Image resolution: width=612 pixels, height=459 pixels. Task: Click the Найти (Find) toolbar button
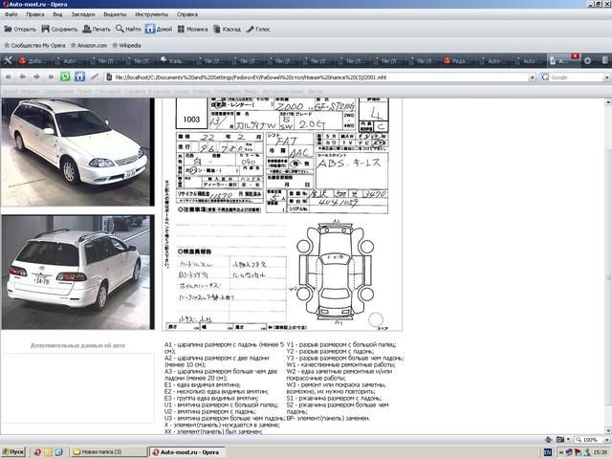[128, 29]
